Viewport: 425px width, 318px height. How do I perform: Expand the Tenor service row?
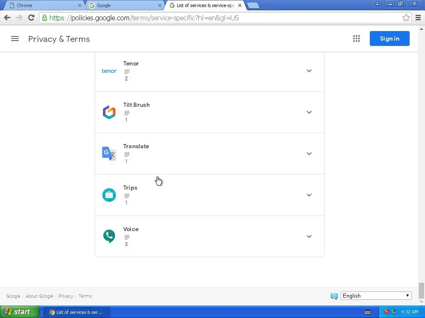(x=309, y=71)
